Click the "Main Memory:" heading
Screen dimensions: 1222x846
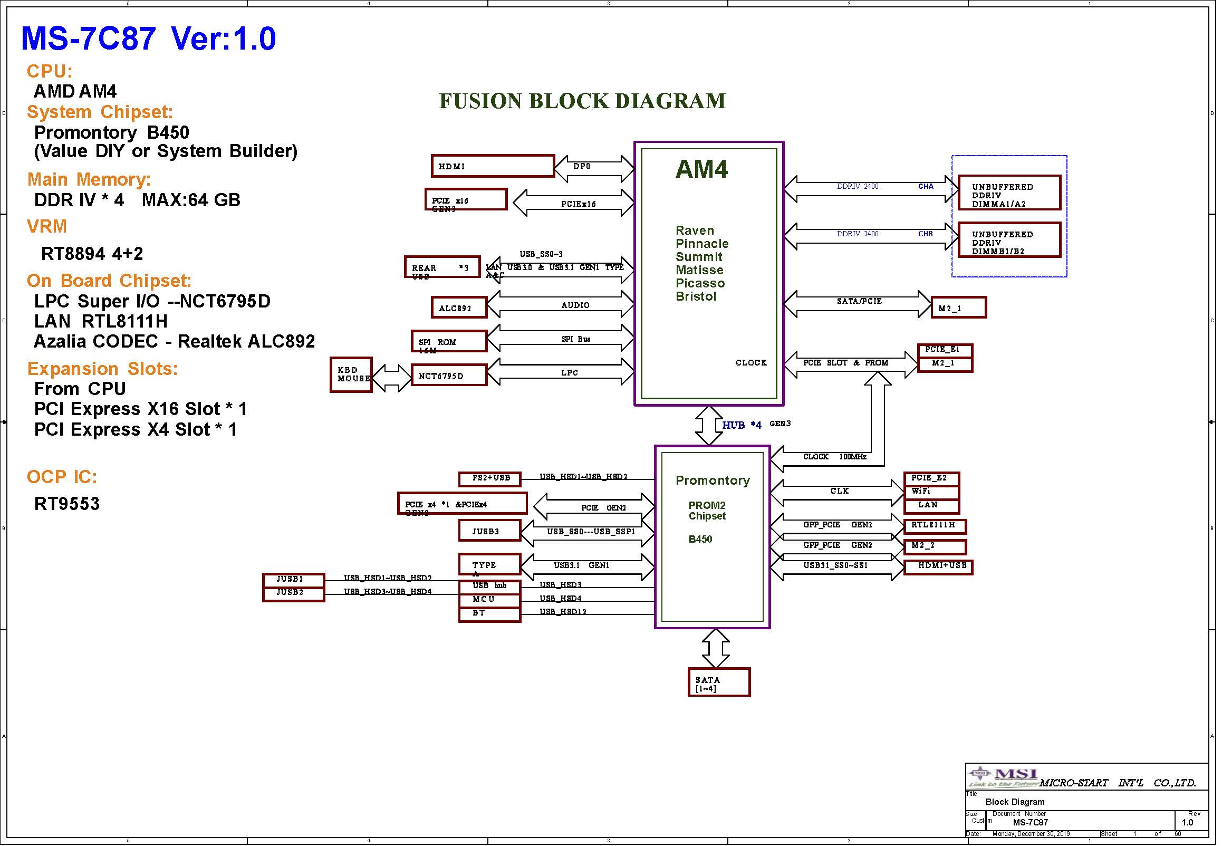coord(89,179)
